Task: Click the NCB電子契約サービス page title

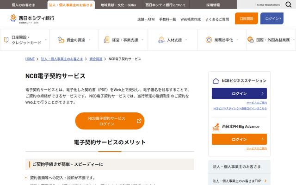Action: (x=55, y=76)
